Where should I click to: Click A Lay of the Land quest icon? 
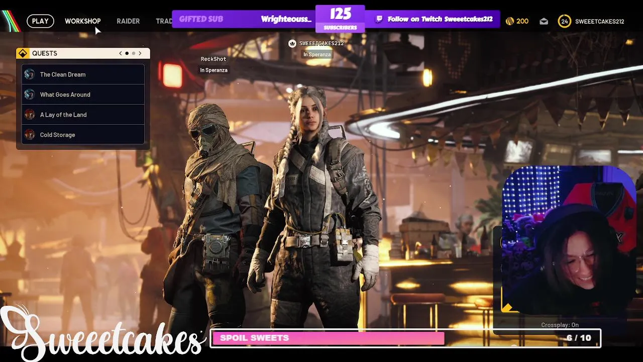(x=30, y=115)
